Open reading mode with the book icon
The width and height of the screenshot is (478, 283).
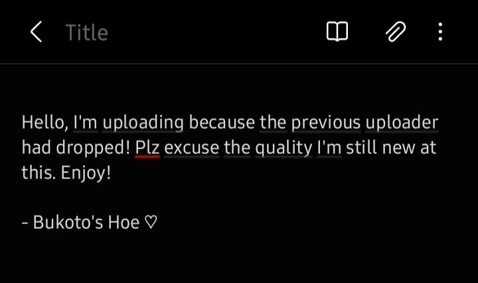pos(337,32)
